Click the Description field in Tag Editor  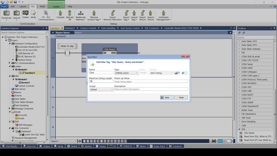point(151,89)
